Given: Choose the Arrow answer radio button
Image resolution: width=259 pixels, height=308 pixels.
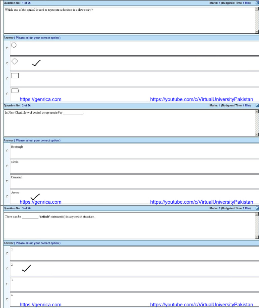Looking at the screenshot, I should (x=7, y=197).
